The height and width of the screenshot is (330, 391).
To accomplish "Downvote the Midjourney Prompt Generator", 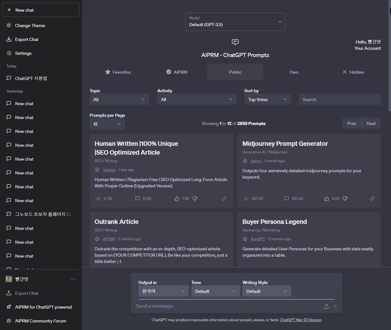I will click(x=345, y=199).
